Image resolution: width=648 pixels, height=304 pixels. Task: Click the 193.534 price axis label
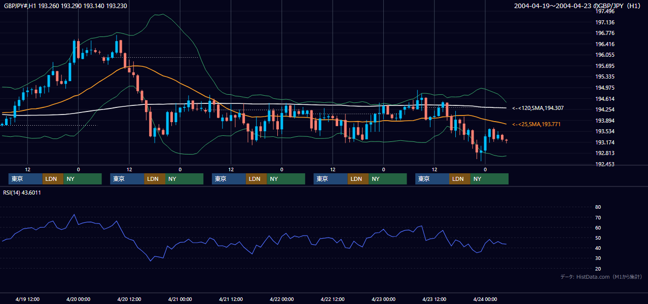point(604,131)
